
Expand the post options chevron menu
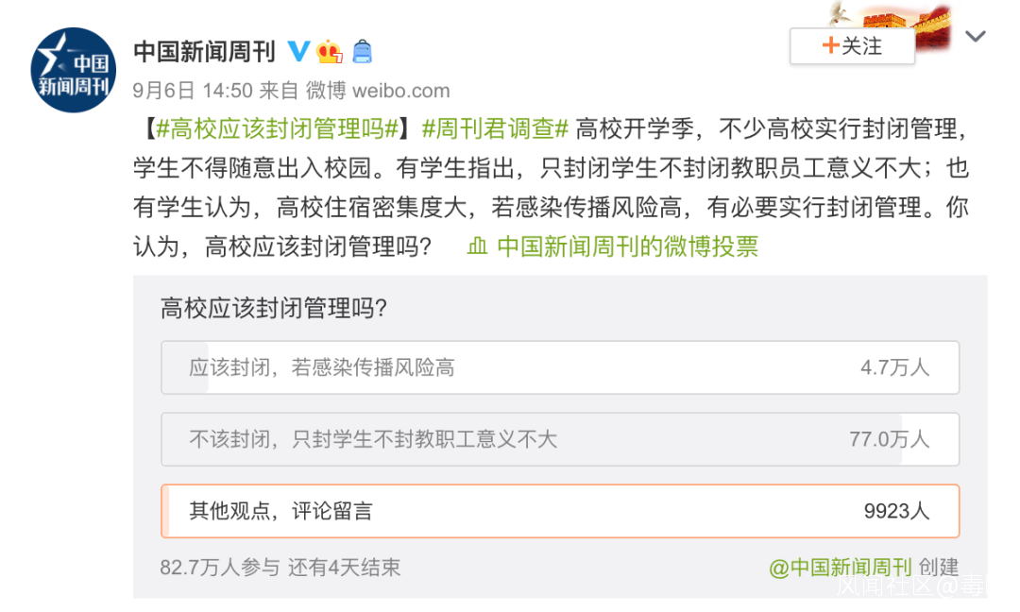click(975, 37)
